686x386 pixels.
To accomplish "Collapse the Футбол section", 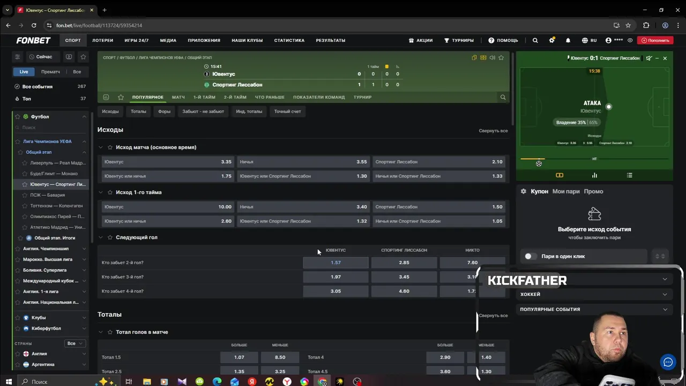I will click(84, 116).
